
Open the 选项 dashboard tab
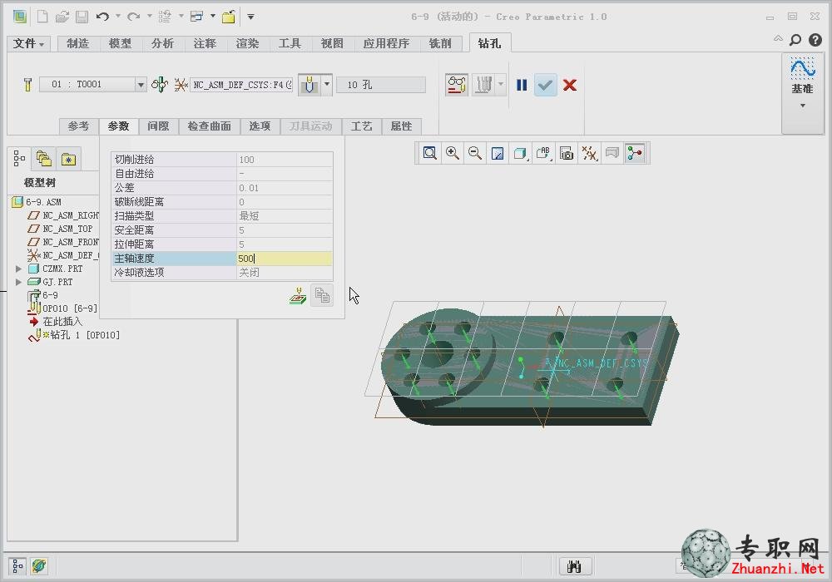[260, 126]
